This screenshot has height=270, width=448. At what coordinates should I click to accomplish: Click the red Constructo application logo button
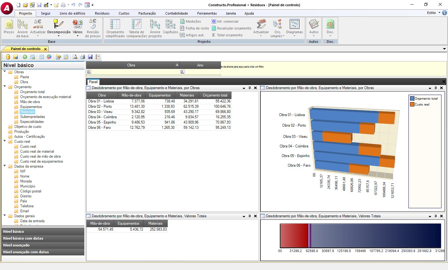click(x=7, y=8)
